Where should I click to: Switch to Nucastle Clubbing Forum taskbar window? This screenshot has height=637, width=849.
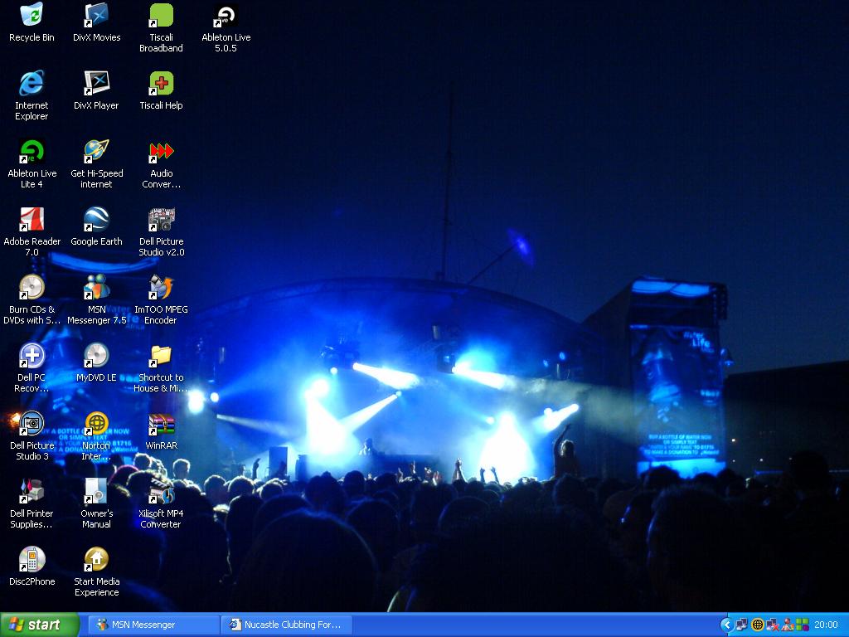pyautogui.click(x=287, y=625)
